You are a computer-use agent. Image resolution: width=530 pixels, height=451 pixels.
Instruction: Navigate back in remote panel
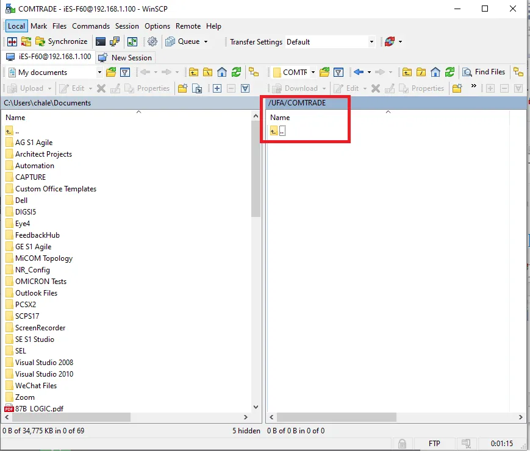359,72
